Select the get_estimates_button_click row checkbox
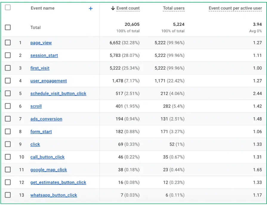The width and height of the screenshot is (267, 205). tap(8, 182)
